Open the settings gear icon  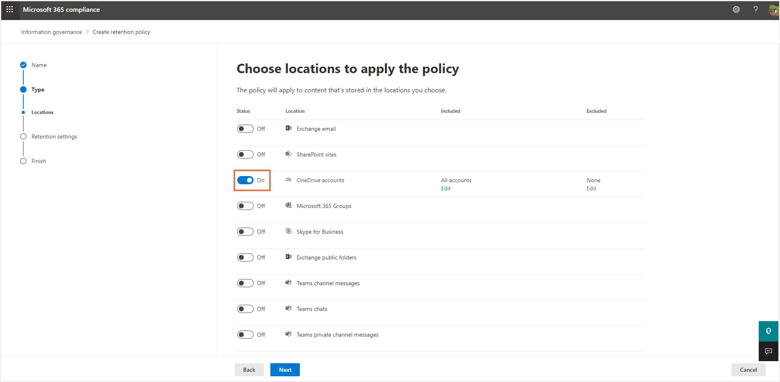point(736,9)
